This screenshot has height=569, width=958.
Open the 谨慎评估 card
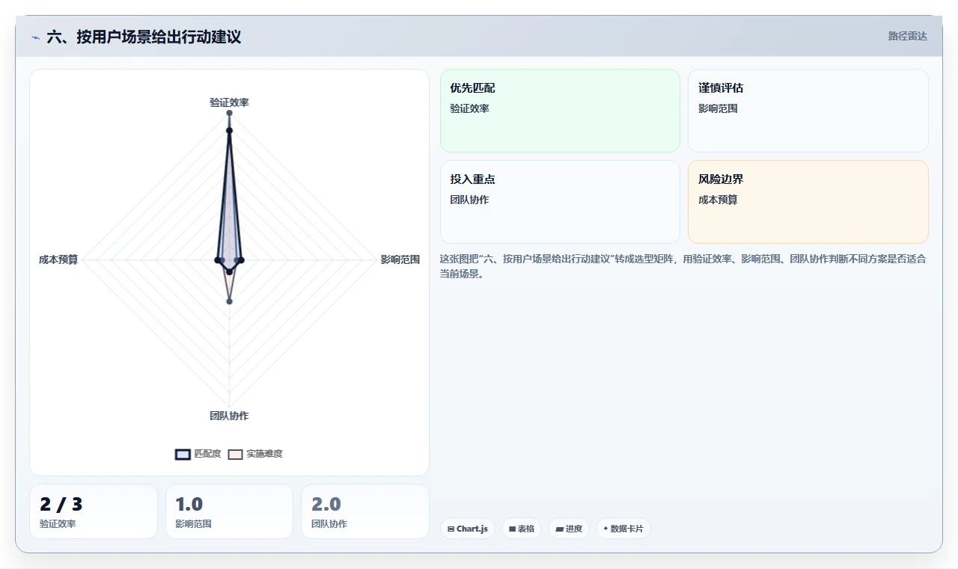click(808, 111)
